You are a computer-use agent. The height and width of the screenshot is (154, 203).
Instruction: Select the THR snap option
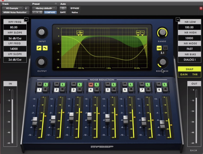[x=195, y=74]
